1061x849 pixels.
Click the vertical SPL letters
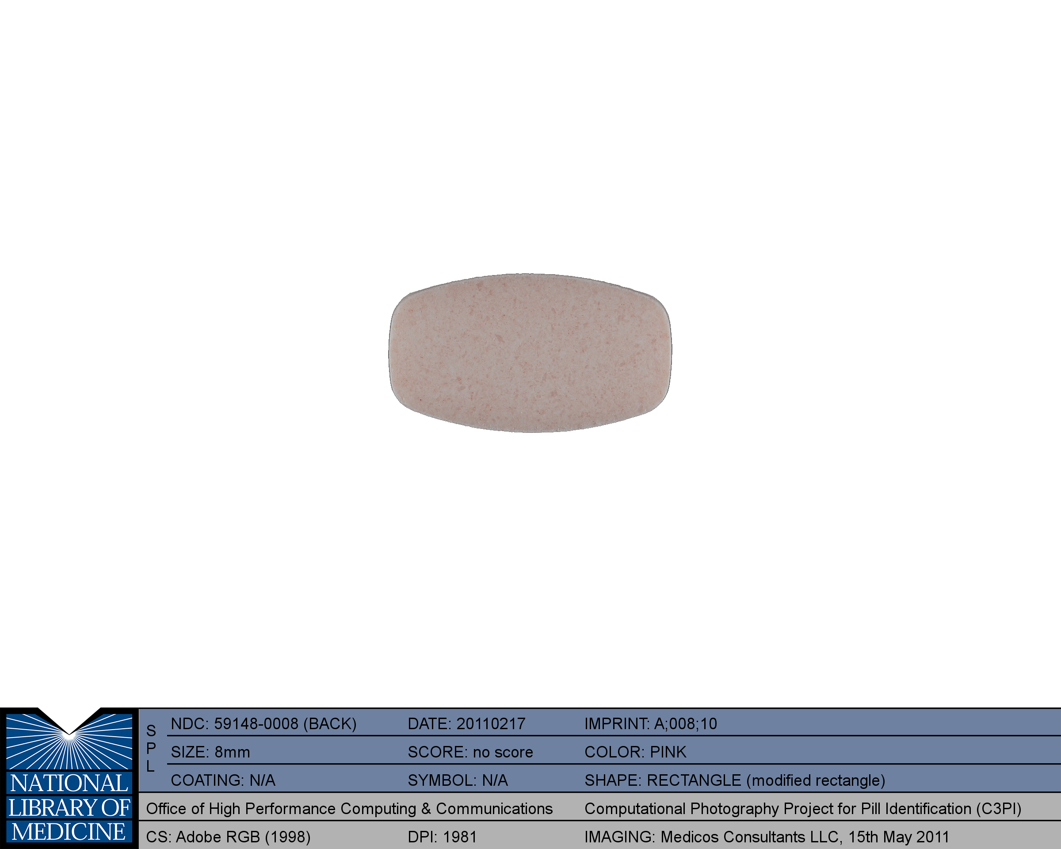pos(151,749)
